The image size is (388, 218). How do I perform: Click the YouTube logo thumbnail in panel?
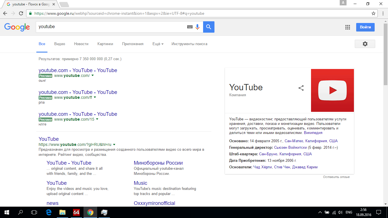coord(332,90)
